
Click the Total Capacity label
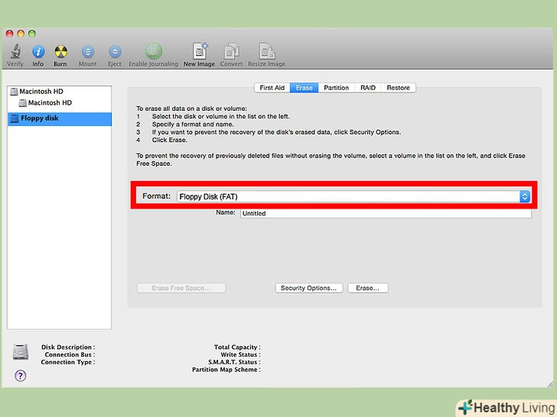click(237, 347)
